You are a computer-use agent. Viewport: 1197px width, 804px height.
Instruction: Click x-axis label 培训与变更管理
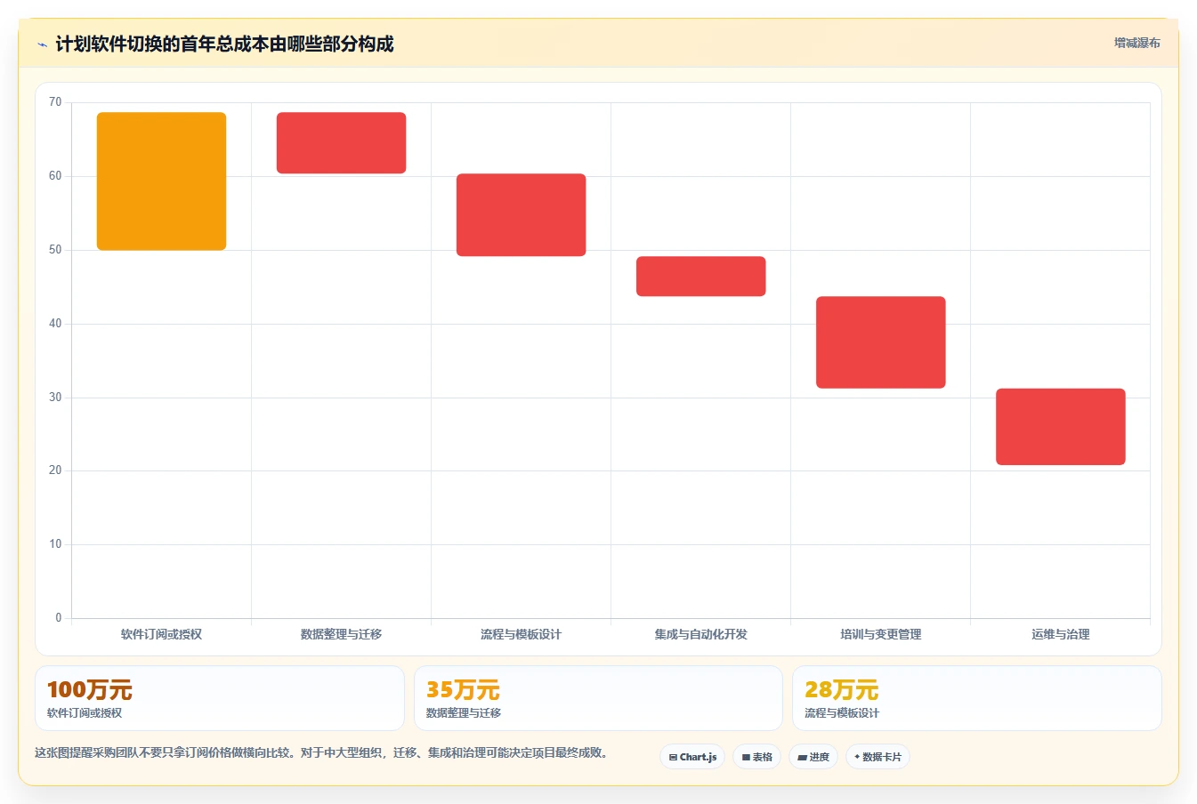880,634
